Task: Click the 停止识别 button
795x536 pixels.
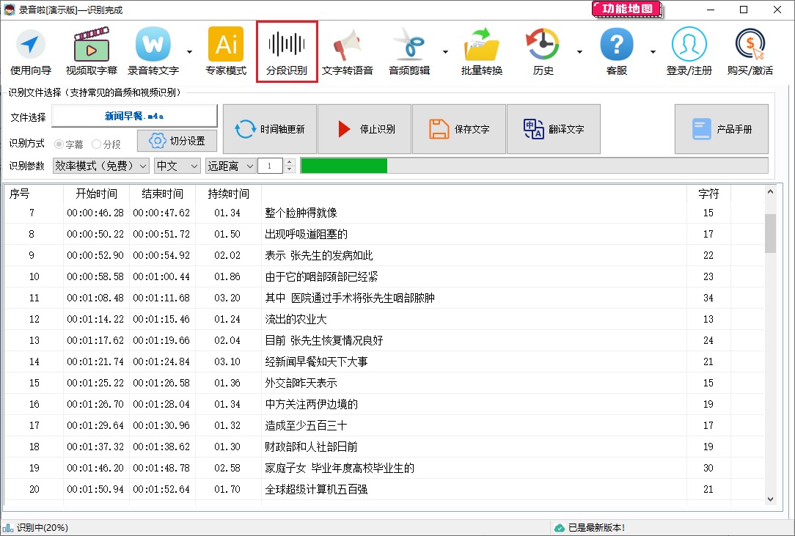Action: pos(364,129)
